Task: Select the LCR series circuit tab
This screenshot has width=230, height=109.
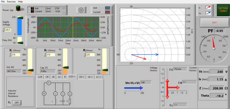Action: [40, 77]
